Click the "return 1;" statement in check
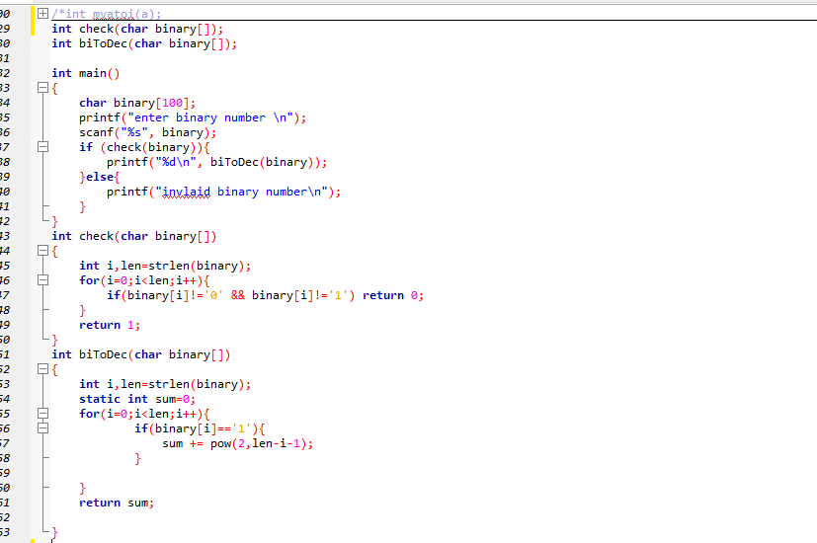Viewport: 817px width, 543px height. (x=110, y=325)
